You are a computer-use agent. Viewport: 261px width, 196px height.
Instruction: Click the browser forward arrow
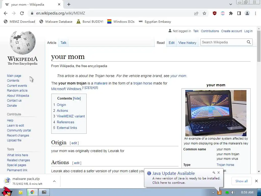click(14, 13)
